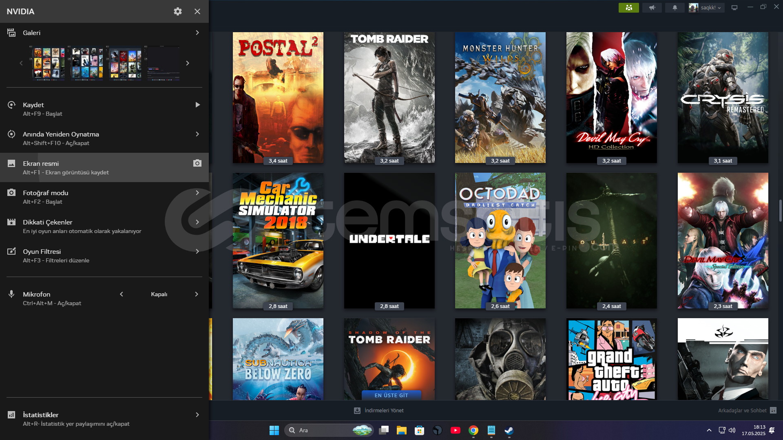Click Dikkati Çekenler highlights icon
Image resolution: width=783 pixels, height=440 pixels.
(11, 222)
